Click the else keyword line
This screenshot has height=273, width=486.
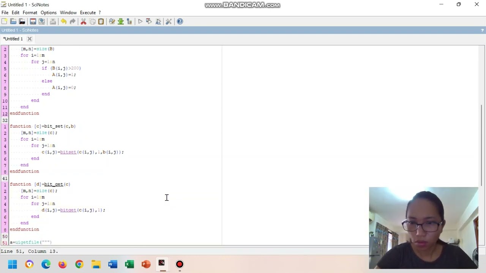[x=47, y=81]
